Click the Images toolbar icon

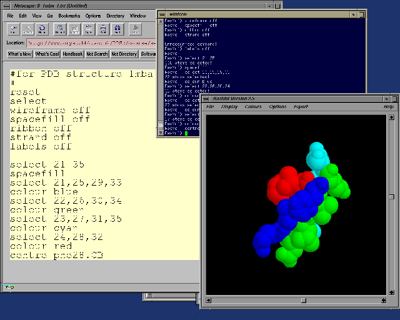click(x=74, y=29)
